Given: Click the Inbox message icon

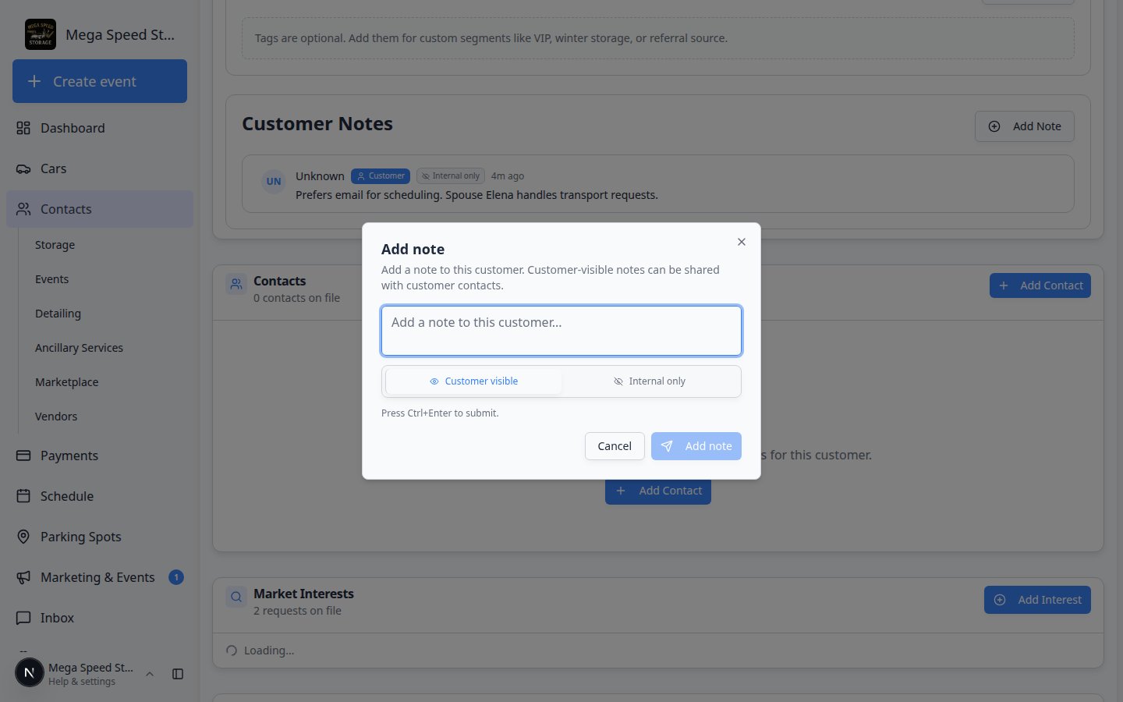Looking at the screenshot, I should pyautogui.click(x=23, y=618).
